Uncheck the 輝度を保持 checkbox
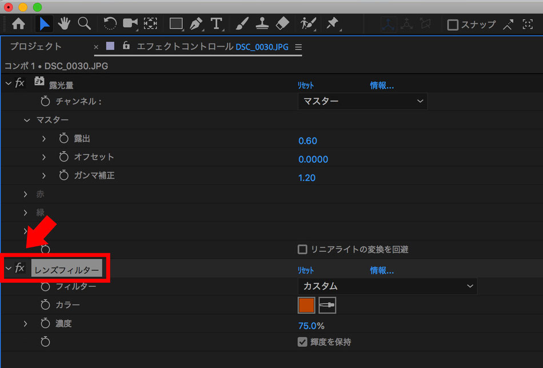This screenshot has height=368, width=543. pyautogui.click(x=302, y=342)
